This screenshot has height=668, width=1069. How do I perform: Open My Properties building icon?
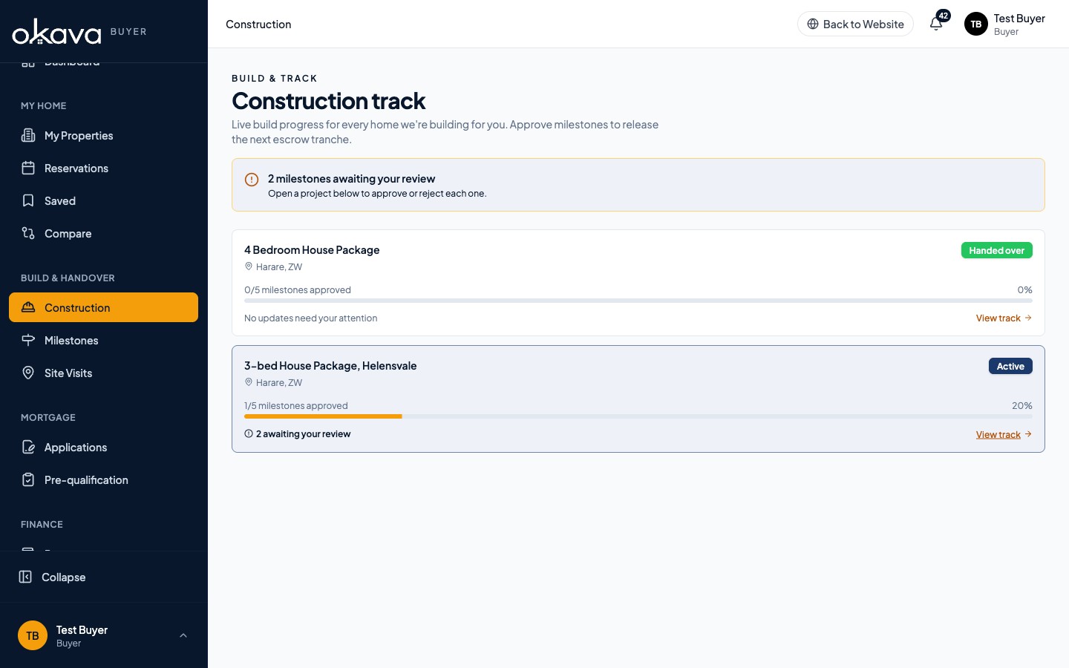click(28, 135)
